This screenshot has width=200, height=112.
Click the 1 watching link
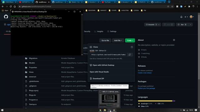144,54
